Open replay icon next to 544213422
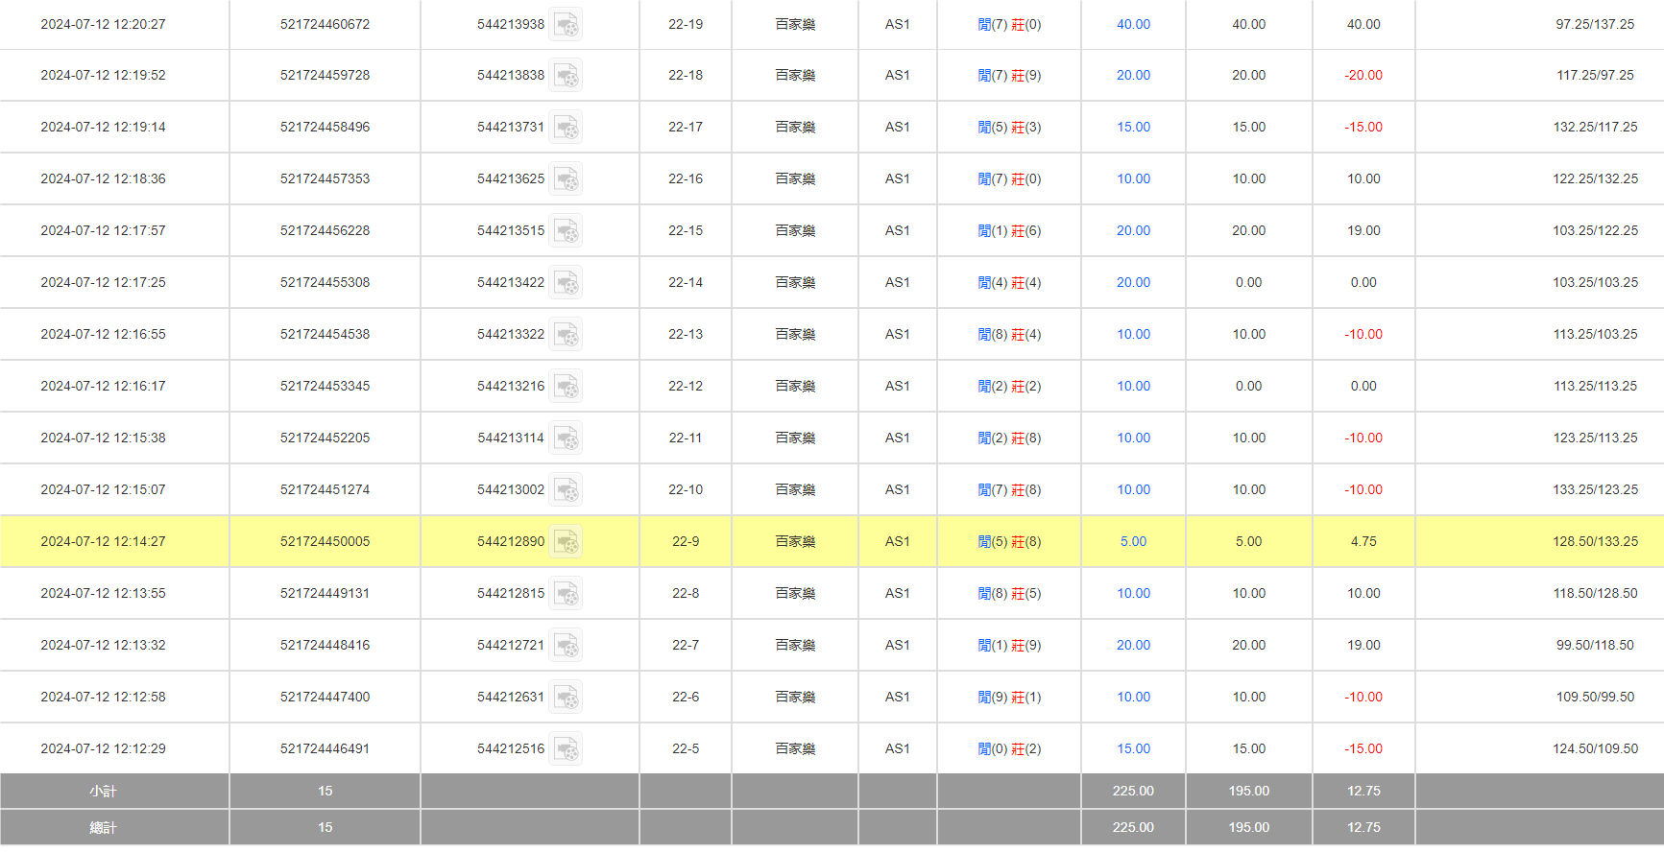This screenshot has height=853, width=1664. (566, 283)
